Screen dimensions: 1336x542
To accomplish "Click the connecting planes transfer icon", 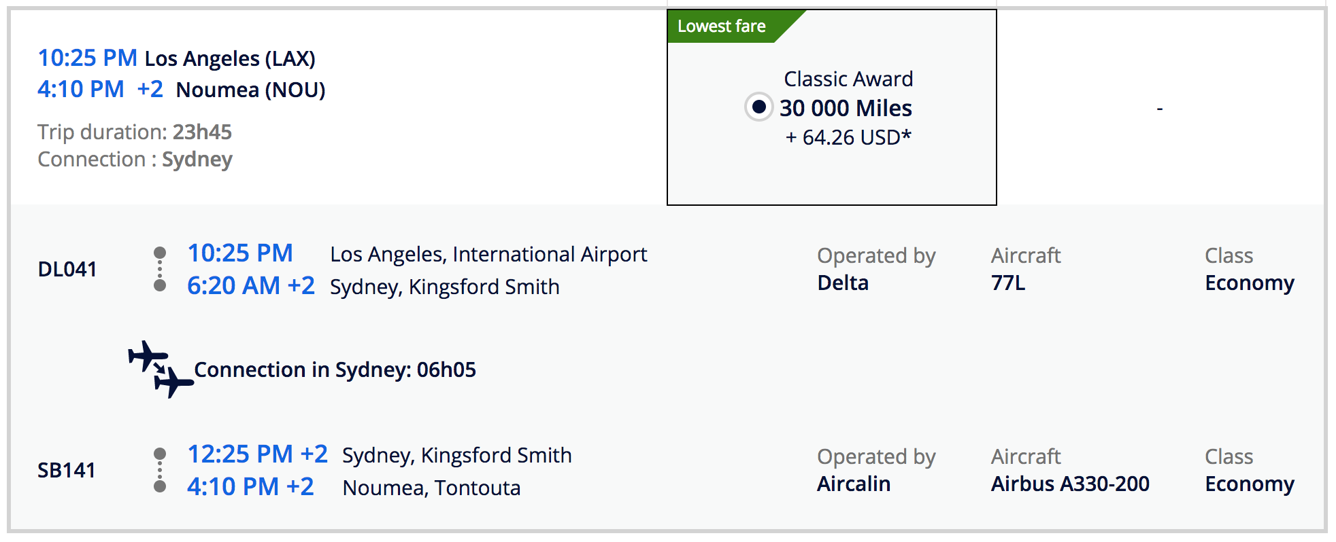I will [161, 369].
